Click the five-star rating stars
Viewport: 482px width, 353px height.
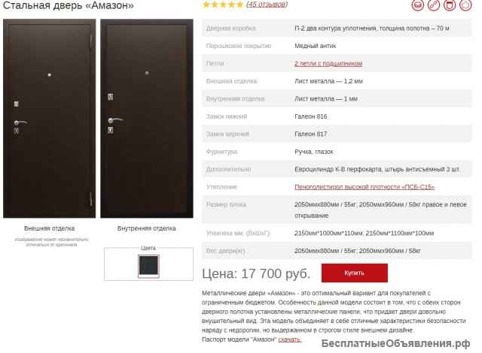coord(223,5)
